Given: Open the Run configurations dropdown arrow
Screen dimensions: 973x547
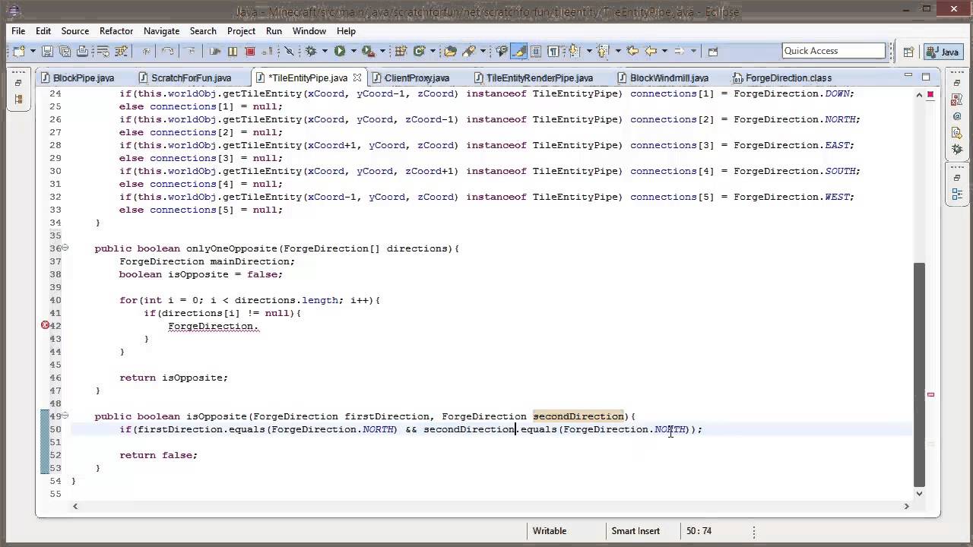Looking at the screenshot, I should 353,51.
